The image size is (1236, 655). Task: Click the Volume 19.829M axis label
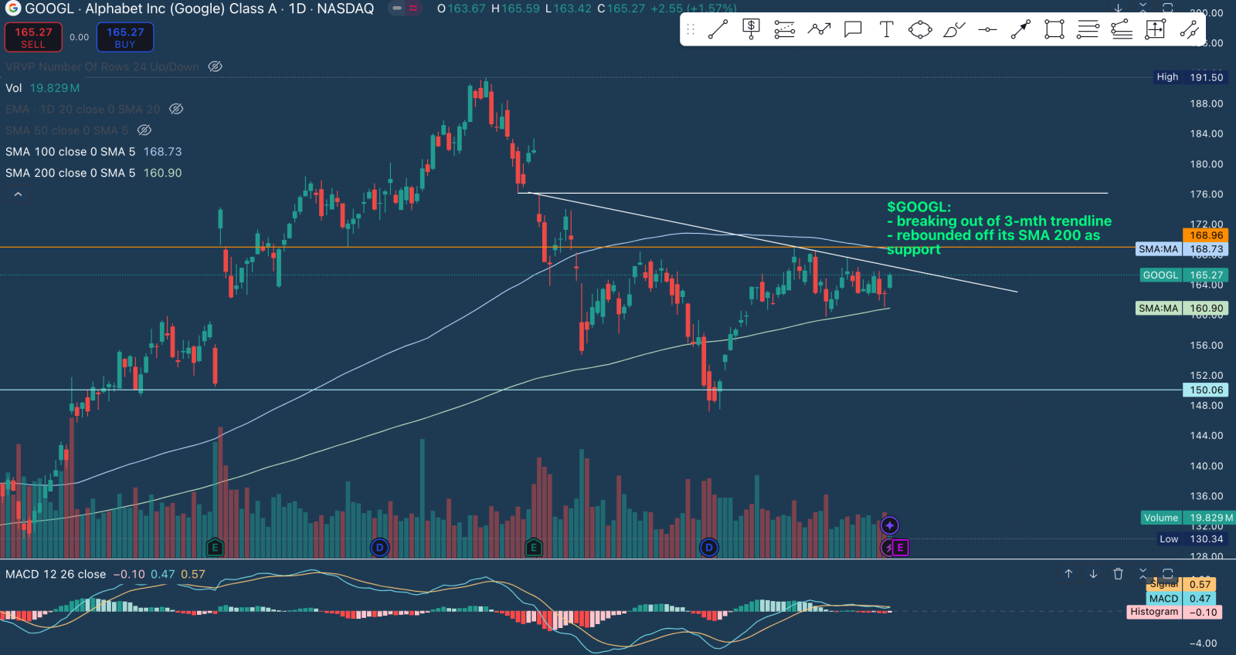coord(1188,518)
